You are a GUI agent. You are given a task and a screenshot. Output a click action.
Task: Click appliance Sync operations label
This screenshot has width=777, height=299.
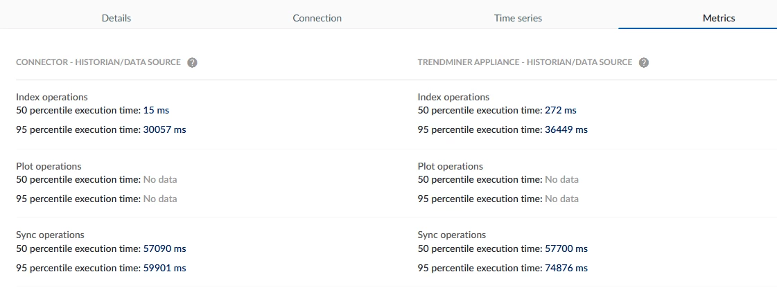click(x=451, y=235)
